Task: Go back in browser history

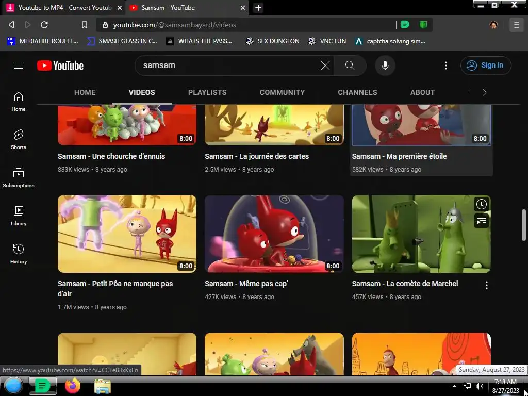Action: [11, 25]
